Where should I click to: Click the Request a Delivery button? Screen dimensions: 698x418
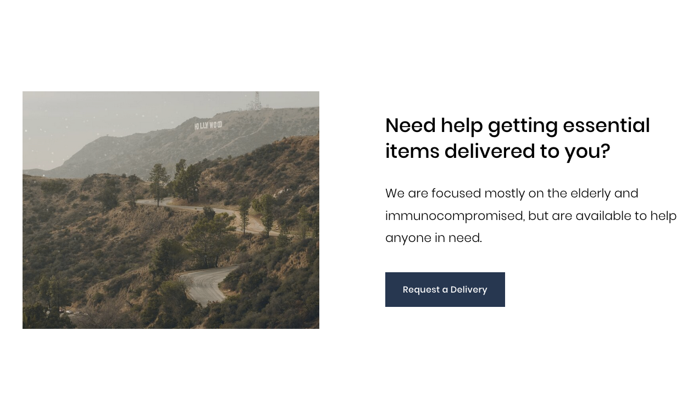(x=445, y=289)
